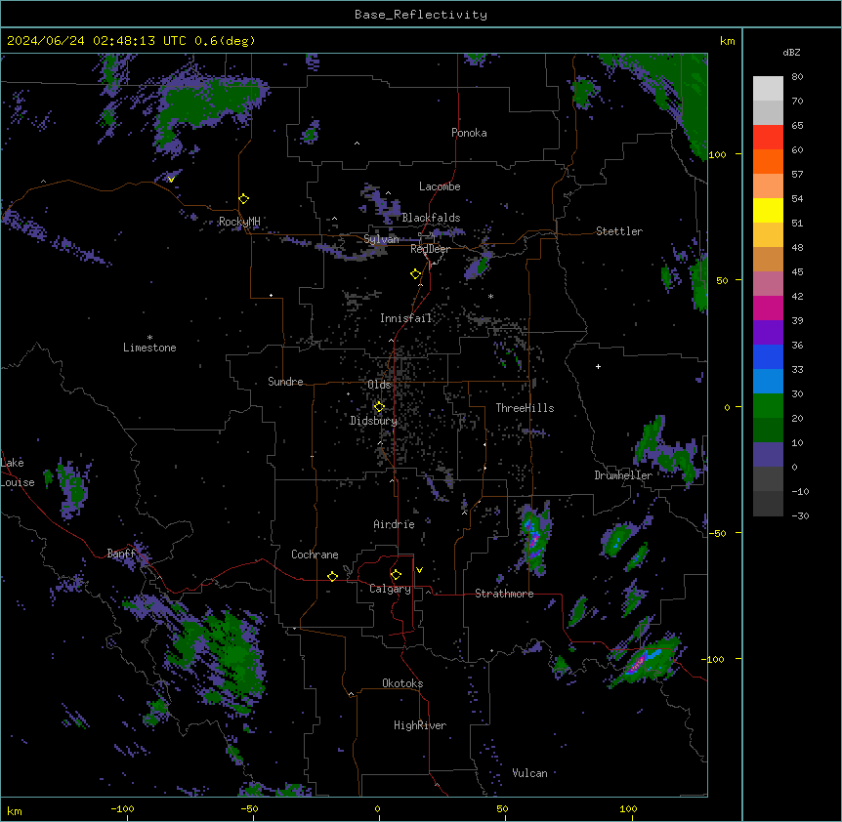Select the Innisfail label
842x822 pixels.
(406, 318)
